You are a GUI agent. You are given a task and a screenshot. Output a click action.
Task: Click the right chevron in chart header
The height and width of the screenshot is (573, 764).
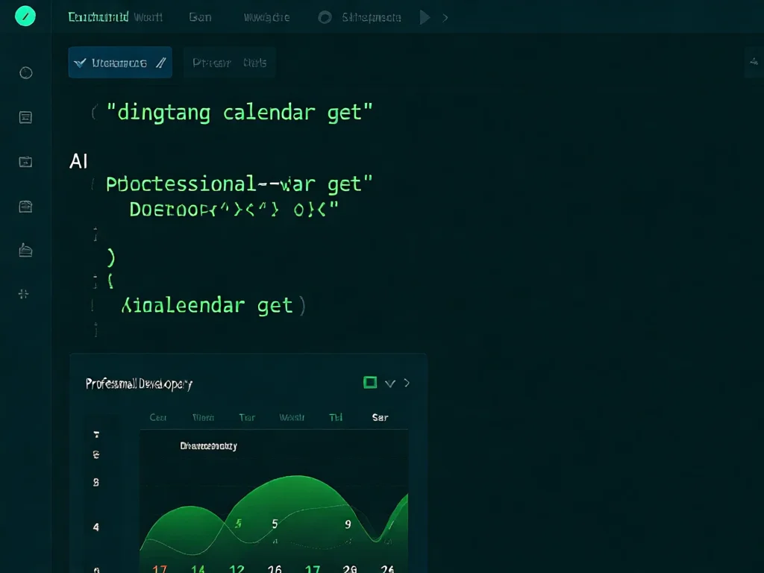pos(407,383)
